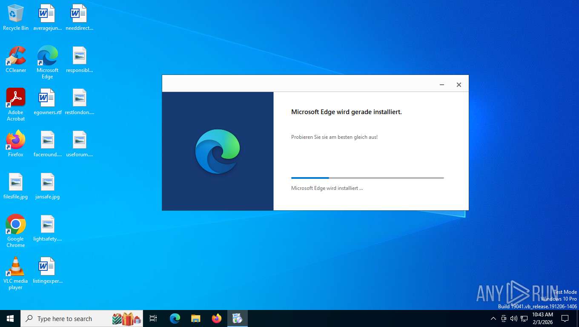Open the Meet Now tray icon
The height and width of the screenshot is (327, 579).
point(504,318)
